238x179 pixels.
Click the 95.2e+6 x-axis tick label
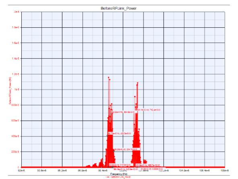[62, 171]
